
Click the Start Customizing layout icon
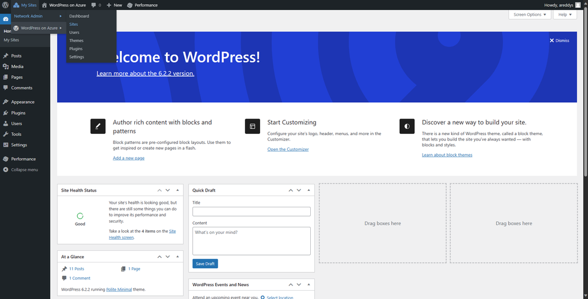253,126
